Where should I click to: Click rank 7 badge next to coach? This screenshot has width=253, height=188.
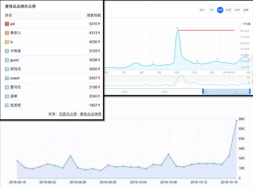[x=7, y=78]
